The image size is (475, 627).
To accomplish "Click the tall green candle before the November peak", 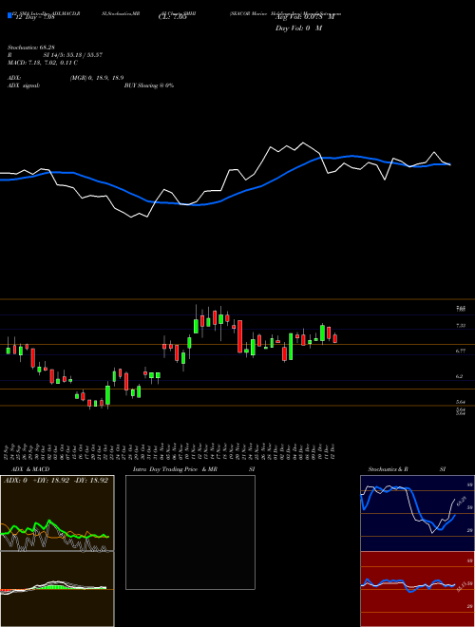I will click(196, 325).
